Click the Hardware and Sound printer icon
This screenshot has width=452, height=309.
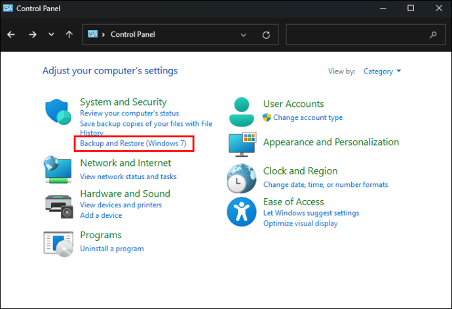(x=60, y=206)
